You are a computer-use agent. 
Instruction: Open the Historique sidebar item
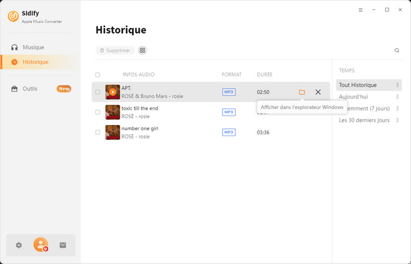pyautogui.click(x=35, y=62)
